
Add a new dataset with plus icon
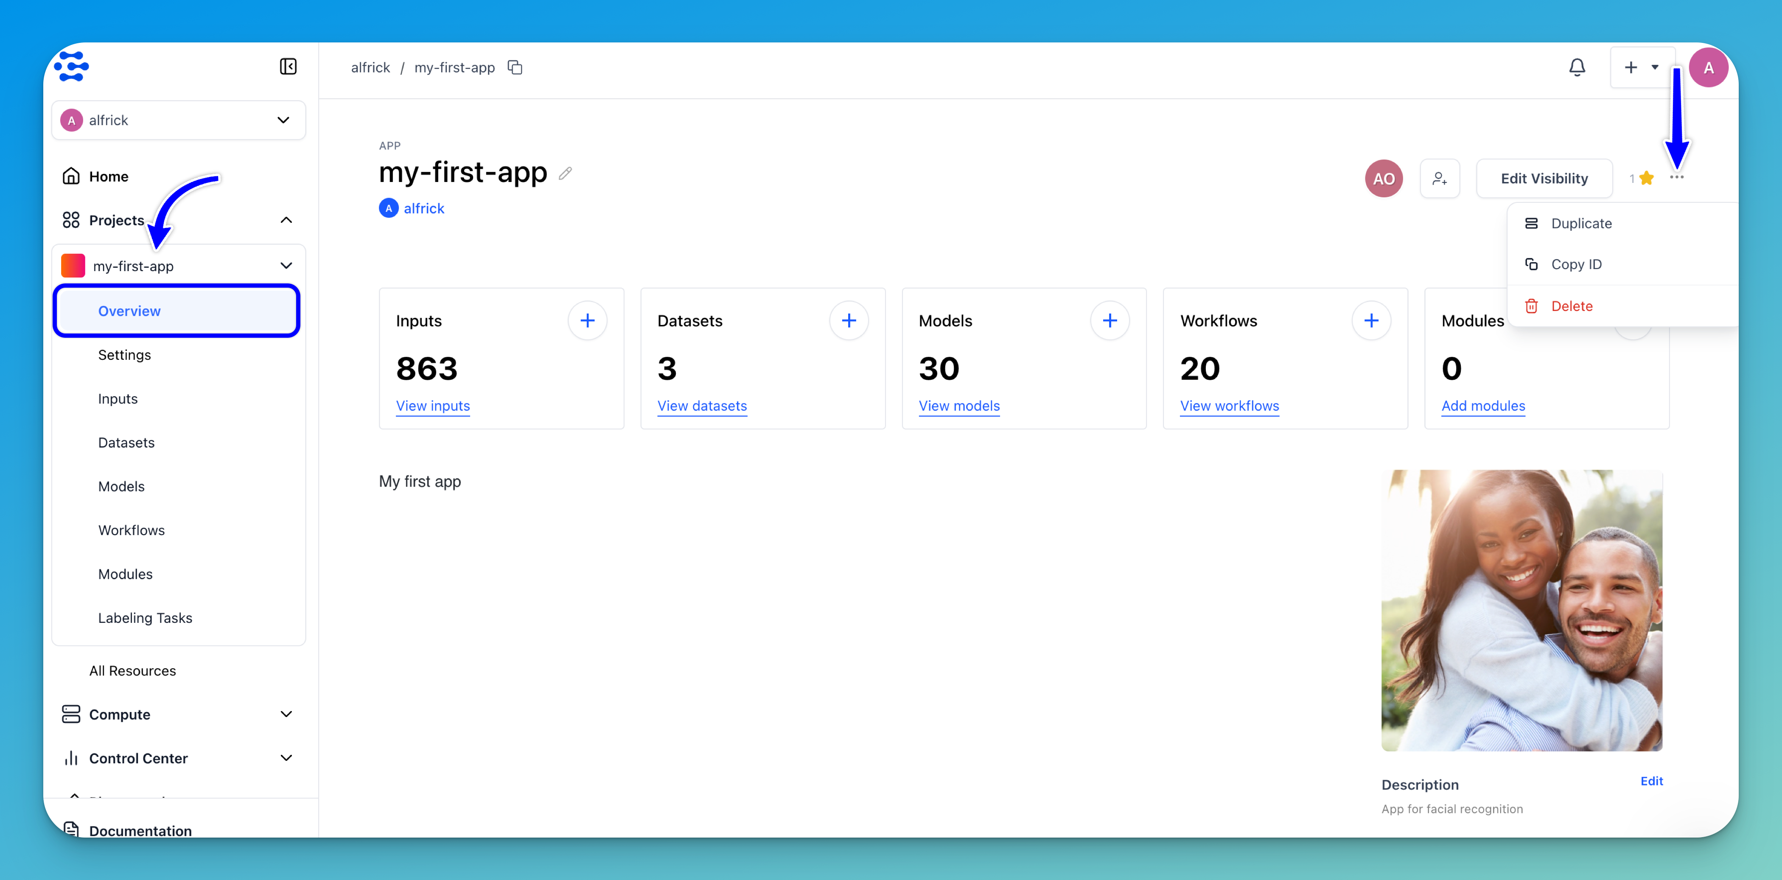point(848,320)
